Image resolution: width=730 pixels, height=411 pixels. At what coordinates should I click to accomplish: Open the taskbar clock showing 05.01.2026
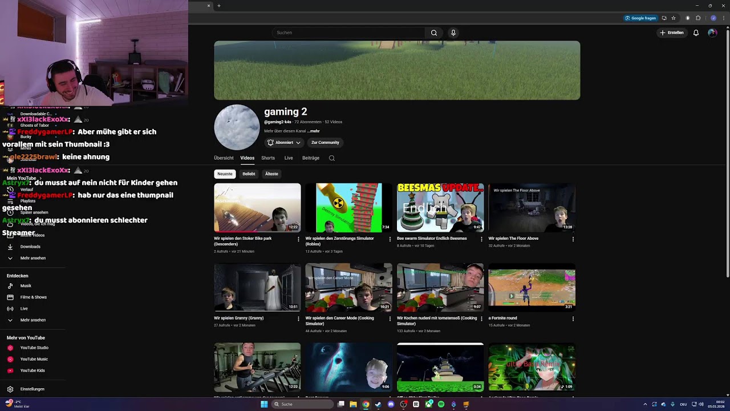point(716,404)
